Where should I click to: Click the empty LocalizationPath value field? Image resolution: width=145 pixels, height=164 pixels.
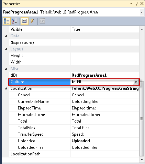(105, 154)
